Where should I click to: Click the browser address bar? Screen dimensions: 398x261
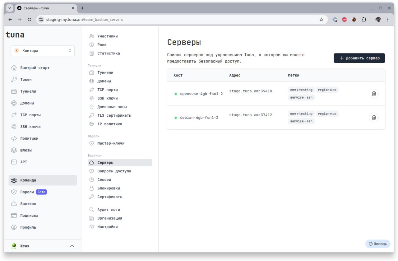[x=182, y=19]
